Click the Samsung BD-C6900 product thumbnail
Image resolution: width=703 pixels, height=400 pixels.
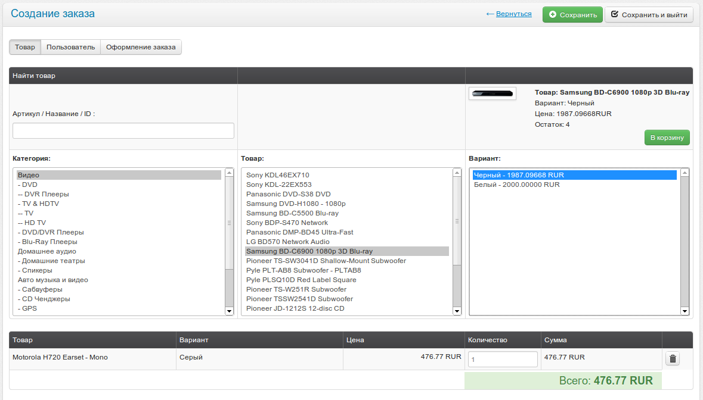point(493,93)
